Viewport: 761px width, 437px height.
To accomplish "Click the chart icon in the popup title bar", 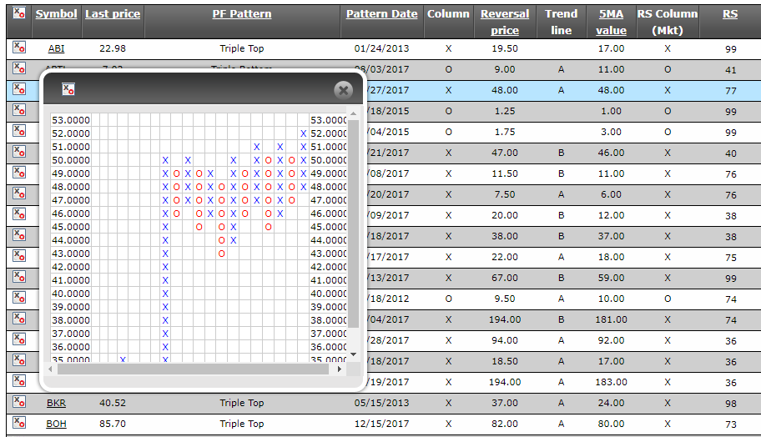I will pyautogui.click(x=69, y=89).
